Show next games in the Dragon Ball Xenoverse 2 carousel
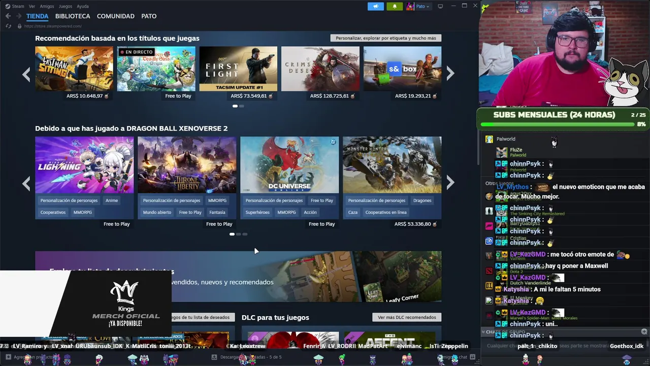650x366 pixels. point(450,183)
